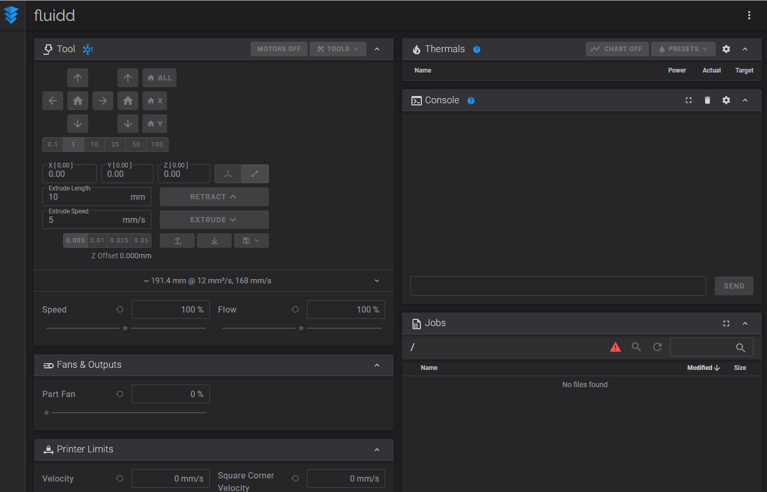Toggle the relative distance mode icon
This screenshot has width=767, height=492.
coord(255,173)
